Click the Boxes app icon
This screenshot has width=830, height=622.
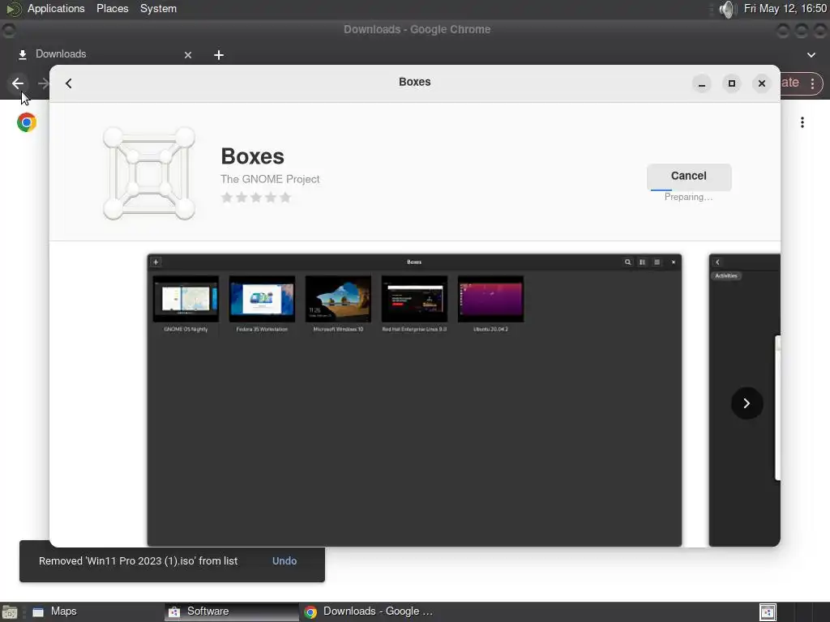(149, 173)
